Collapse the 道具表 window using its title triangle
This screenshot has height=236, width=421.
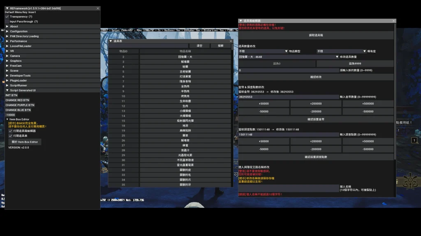coord(111,41)
